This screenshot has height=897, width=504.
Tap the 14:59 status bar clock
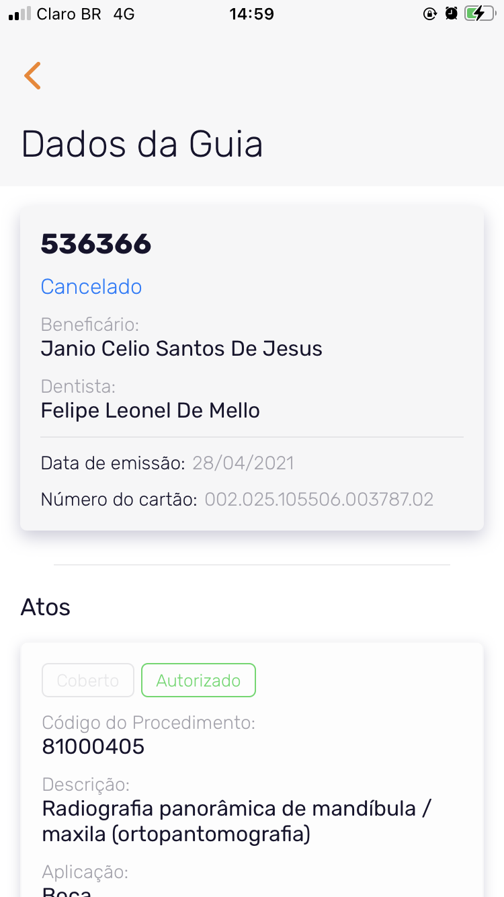[251, 14]
